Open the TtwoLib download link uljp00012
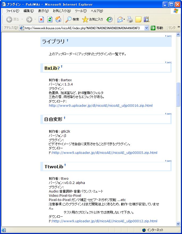The image size is (182, 234). pos(105,221)
